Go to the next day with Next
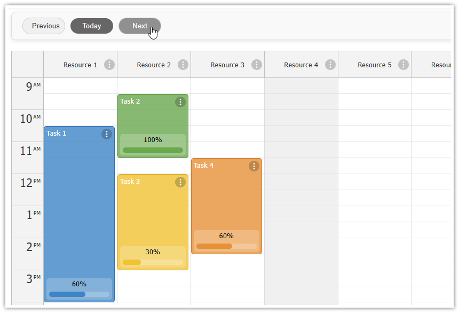 [139, 26]
